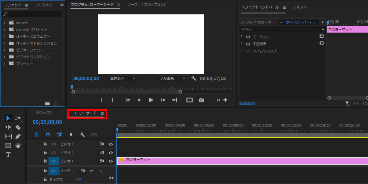
Task: Select the Slip tool
Action: [x=8, y=136]
